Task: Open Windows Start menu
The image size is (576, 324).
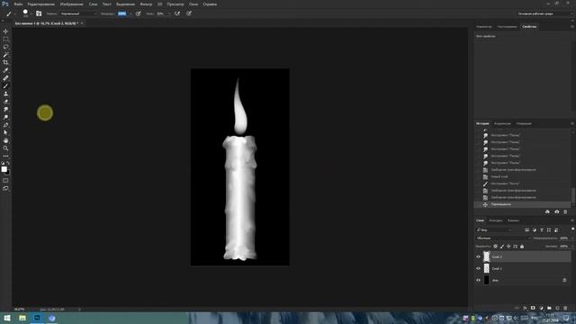Action: pos(7,318)
